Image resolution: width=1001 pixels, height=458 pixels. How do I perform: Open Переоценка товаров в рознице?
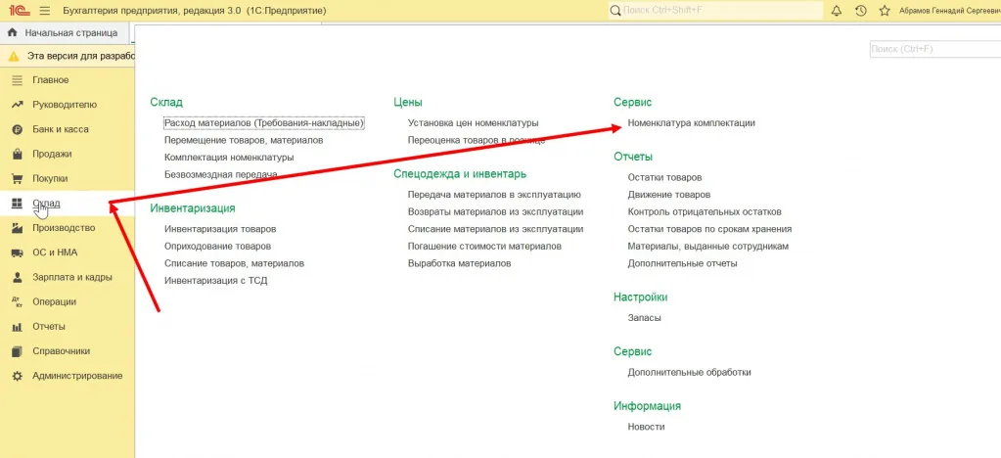(x=477, y=140)
